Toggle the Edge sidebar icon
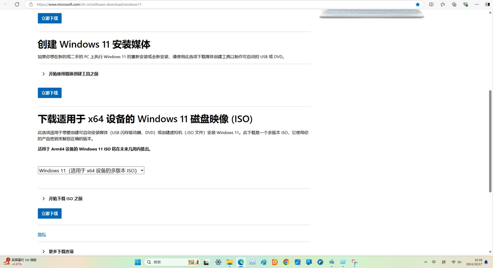 pyautogui.click(x=487, y=5)
